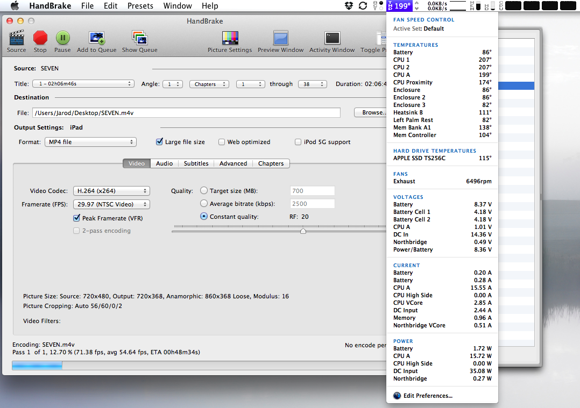Click the CPU Proximity 174° row
Viewport: 580px width, 408px height.
tap(442, 82)
